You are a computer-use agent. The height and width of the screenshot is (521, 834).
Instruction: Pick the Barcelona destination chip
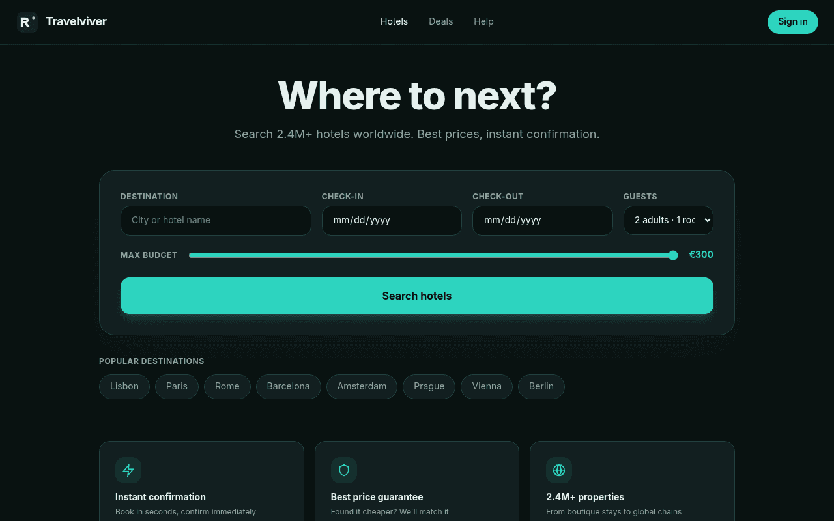pyautogui.click(x=288, y=386)
